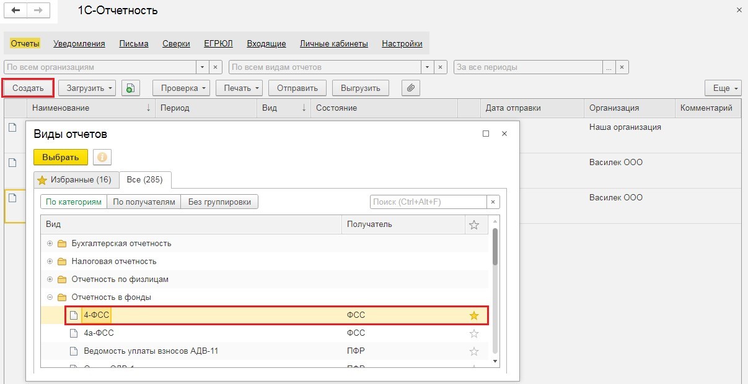Click the green document refresh icon
748x384 pixels.
(x=130, y=88)
